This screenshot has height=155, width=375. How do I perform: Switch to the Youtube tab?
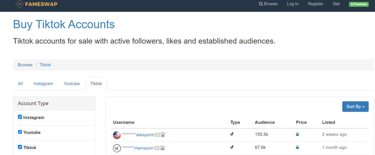coord(71,84)
